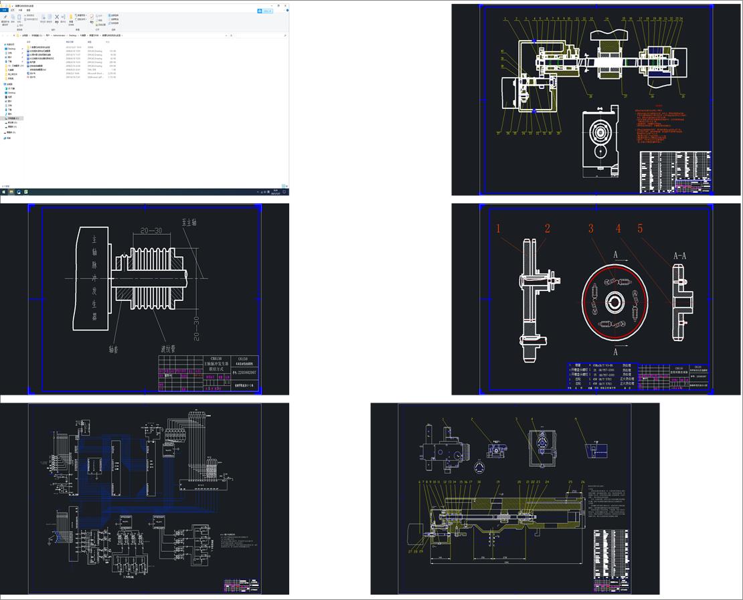
Task: Switch to the 主页 ribbon tab
Action: (x=12, y=10)
